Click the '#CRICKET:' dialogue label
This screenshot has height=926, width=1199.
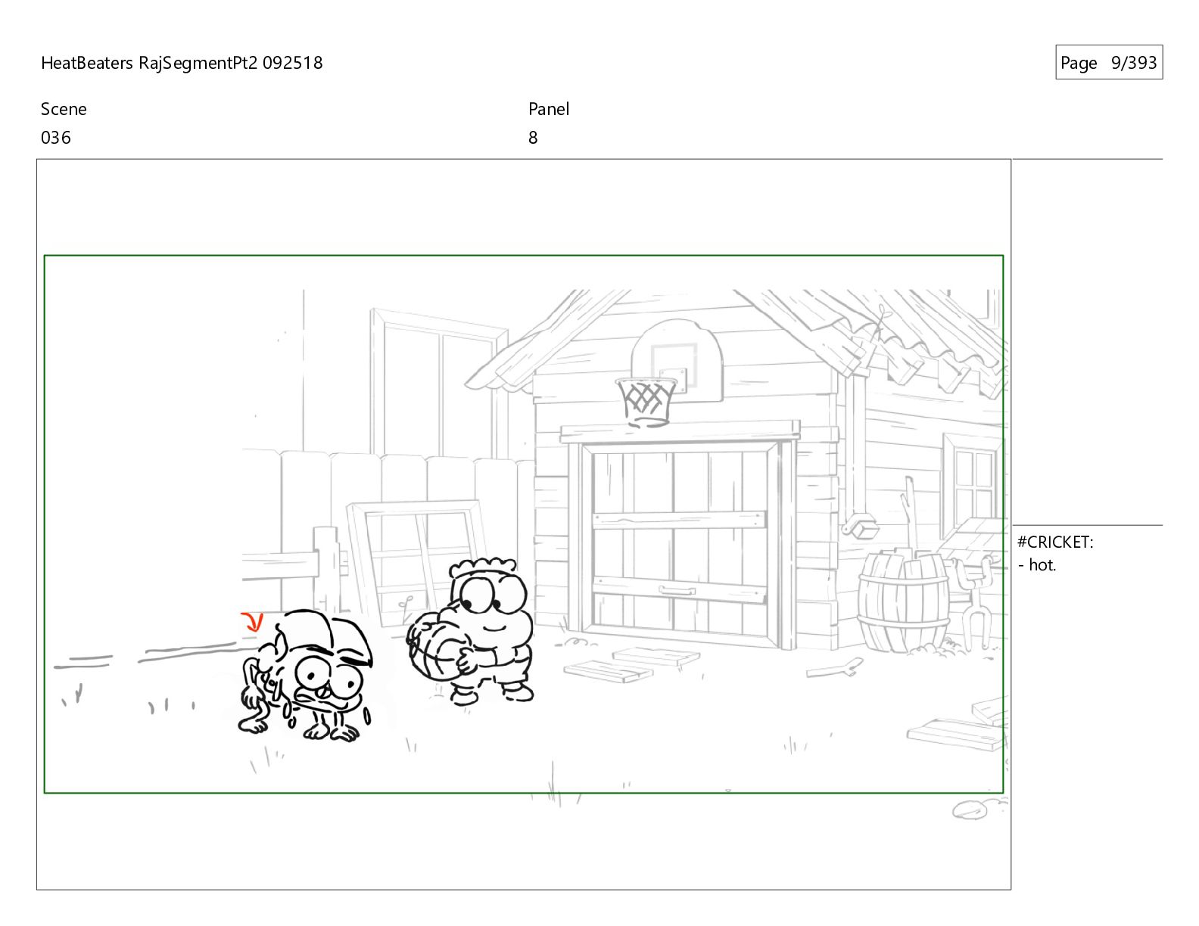point(1055,542)
